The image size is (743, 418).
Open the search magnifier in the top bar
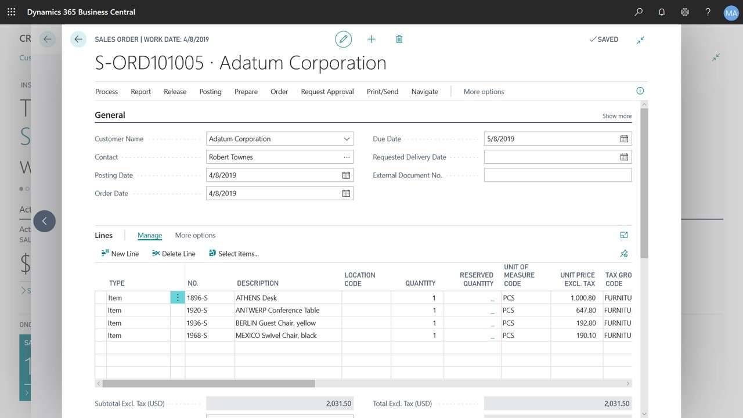(x=639, y=12)
